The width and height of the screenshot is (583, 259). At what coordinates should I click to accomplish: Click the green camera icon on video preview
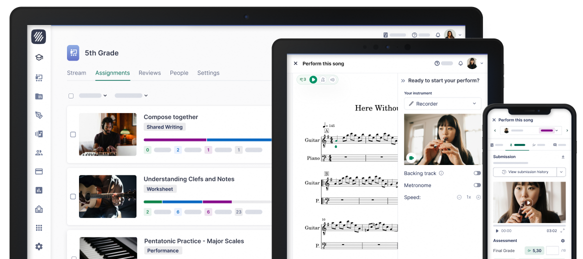click(x=411, y=158)
